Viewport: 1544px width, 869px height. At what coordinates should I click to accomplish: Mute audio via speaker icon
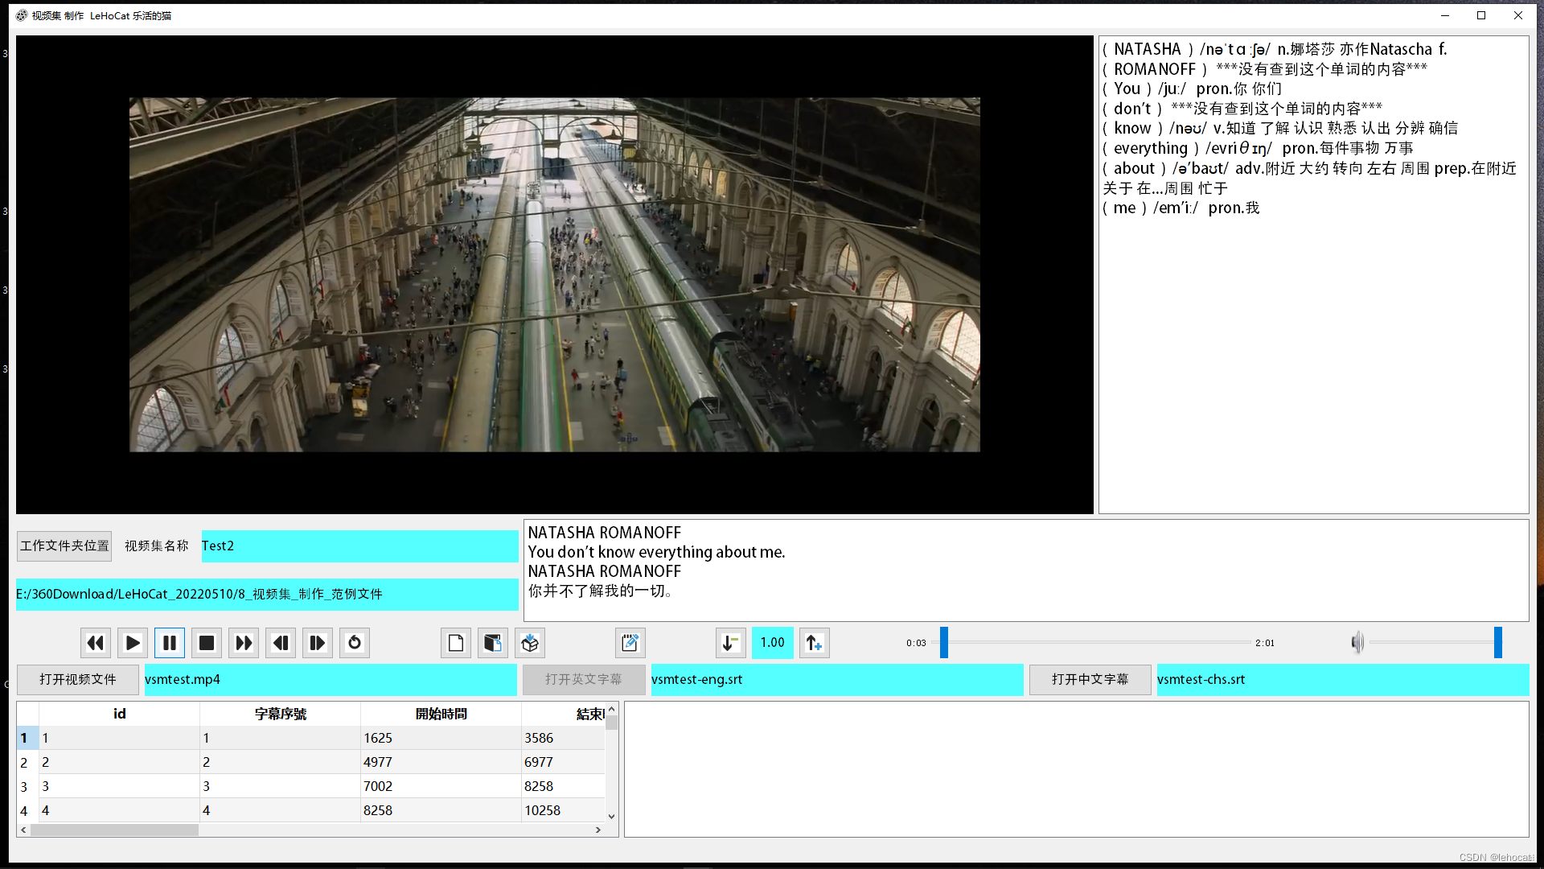(1357, 643)
